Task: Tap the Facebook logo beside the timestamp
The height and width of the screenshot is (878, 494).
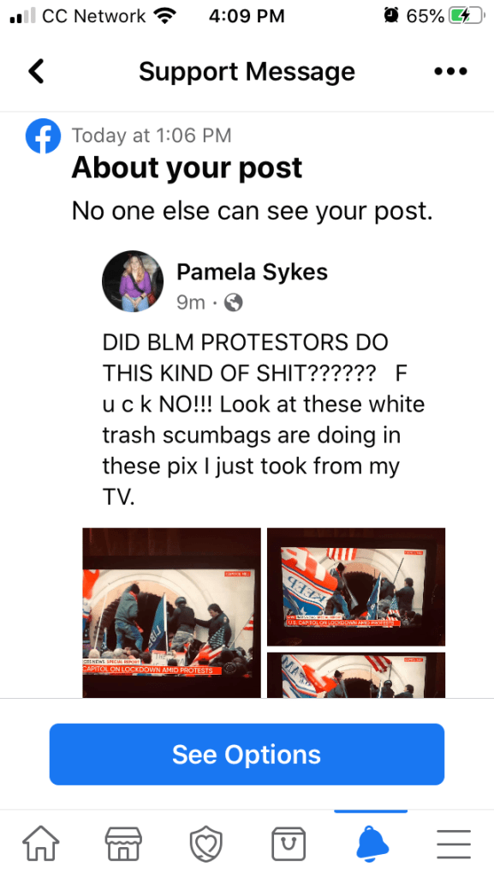Action: click(43, 136)
